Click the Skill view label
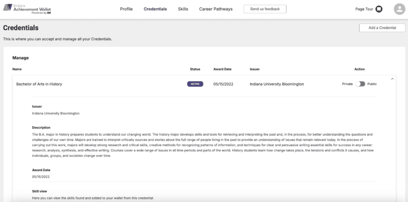 (x=40, y=192)
